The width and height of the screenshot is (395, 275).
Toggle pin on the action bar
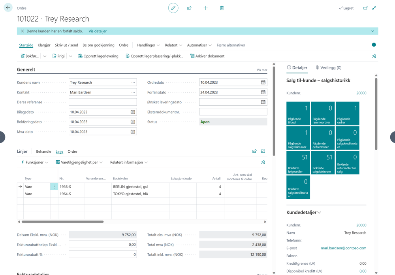374,56
